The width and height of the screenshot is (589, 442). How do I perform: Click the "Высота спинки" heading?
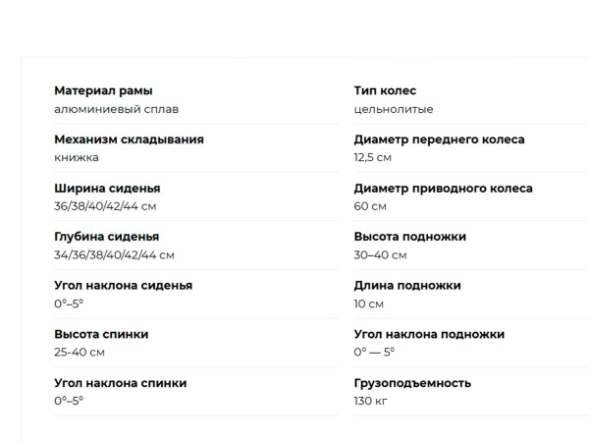click(x=101, y=334)
